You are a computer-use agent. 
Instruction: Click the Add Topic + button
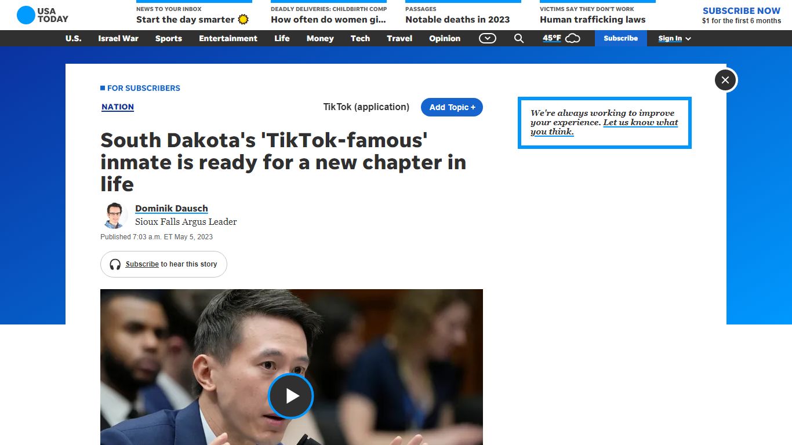click(x=452, y=107)
